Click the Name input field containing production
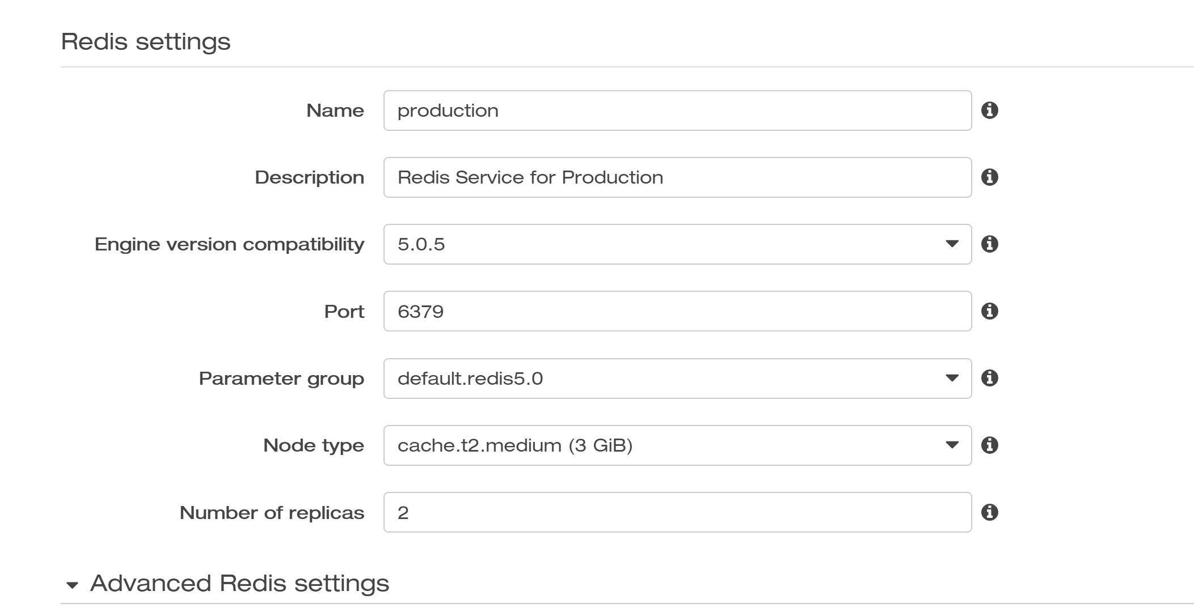Screen dimensions: 1194x608 point(677,110)
